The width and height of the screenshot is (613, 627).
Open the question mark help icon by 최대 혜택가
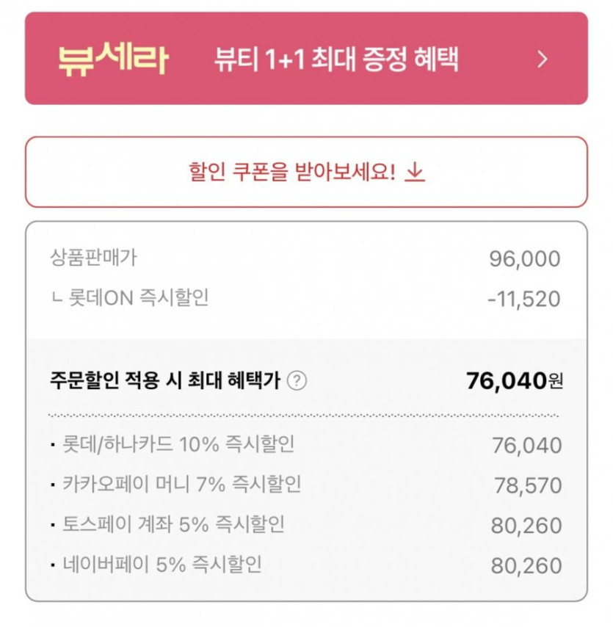click(297, 381)
